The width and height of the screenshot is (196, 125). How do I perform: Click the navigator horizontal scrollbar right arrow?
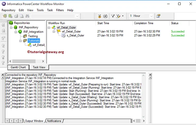tap(43, 61)
